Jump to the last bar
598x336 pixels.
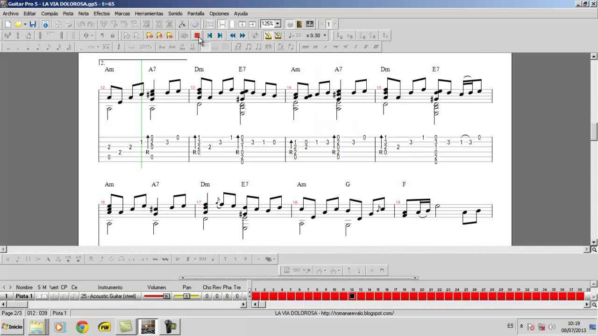point(220,35)
